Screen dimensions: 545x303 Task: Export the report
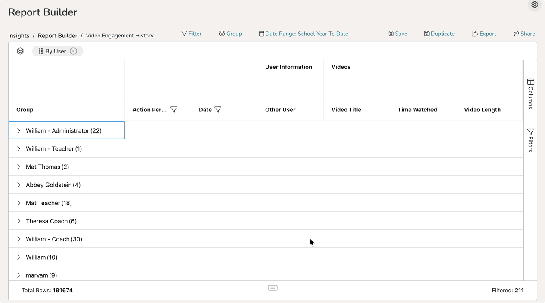484,34
